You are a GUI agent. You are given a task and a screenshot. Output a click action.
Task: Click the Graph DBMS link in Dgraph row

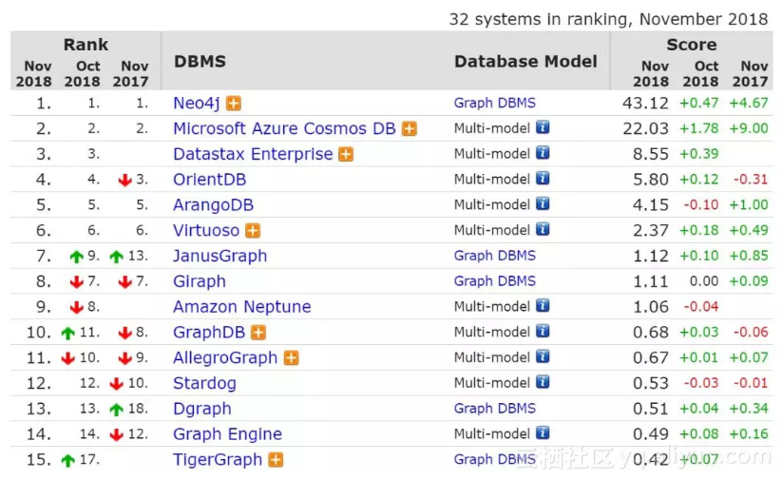coord(495,409)
